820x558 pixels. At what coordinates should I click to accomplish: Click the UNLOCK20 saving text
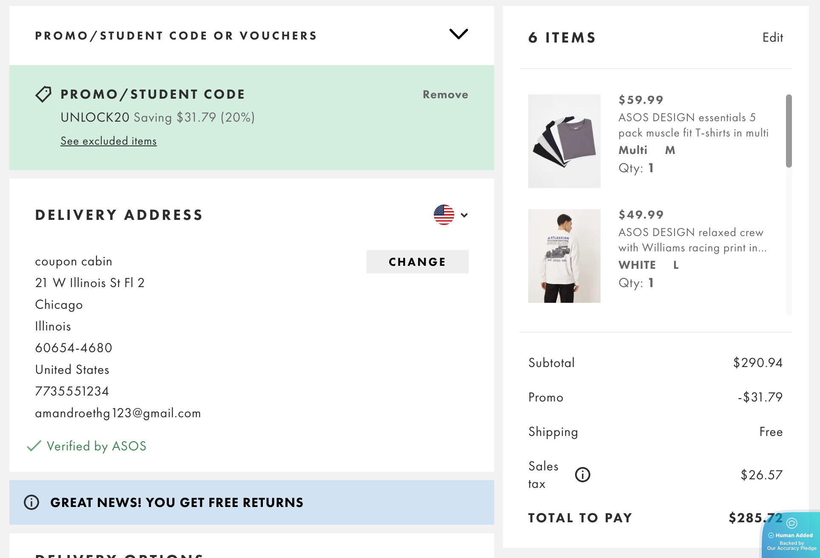click(x=157, y=117)
